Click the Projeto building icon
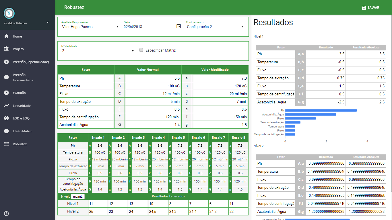 point(6,49)
